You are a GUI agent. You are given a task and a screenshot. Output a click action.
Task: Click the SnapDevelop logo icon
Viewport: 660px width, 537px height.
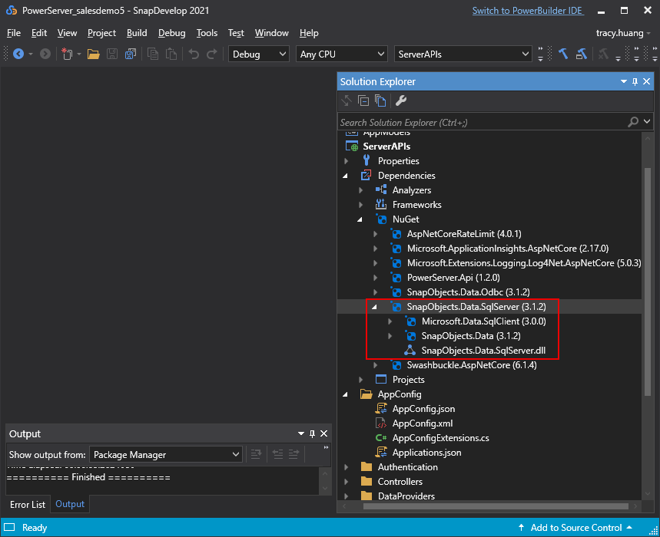coord(12,11)
